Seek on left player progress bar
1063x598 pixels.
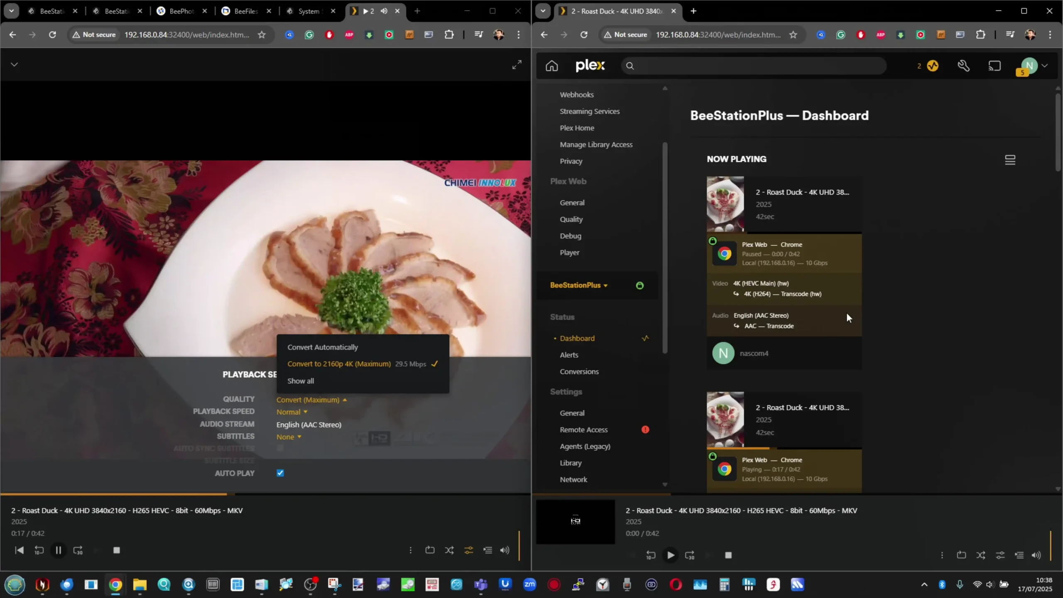click(x=265, y=494)
